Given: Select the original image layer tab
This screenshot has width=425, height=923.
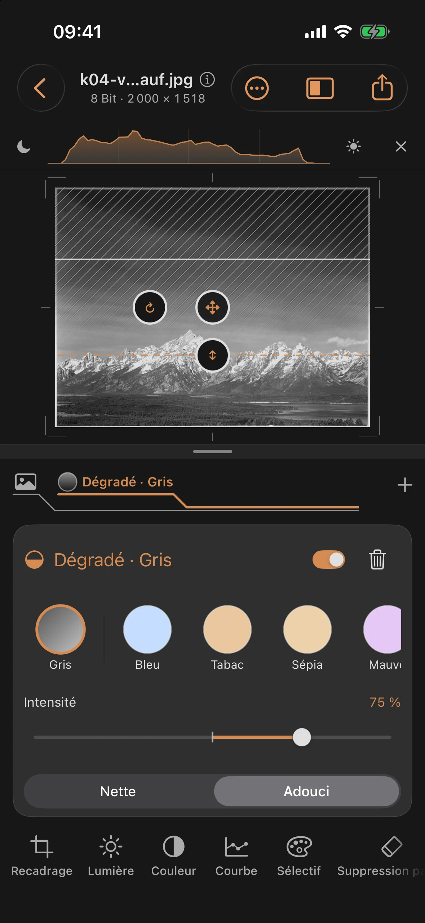Looking at the screenshot, I should pyautogui.click(x=26, y=482).
